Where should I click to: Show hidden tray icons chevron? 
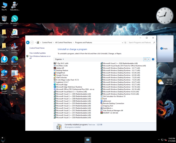point(159,140)
